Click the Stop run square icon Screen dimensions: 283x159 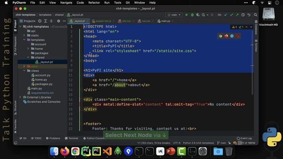coord(212,15)
